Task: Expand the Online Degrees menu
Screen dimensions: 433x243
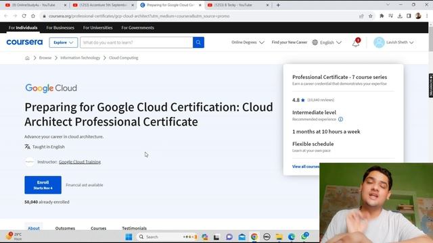Action: coord(248,42)
